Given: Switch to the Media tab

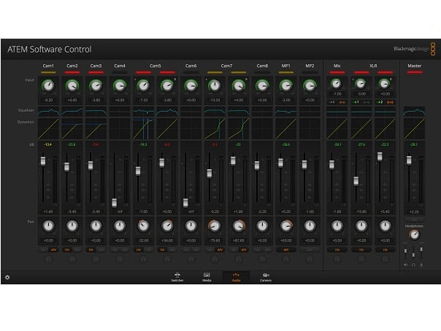Looking at the screenshot, I should pyautogui.click(x=207, y=277).
